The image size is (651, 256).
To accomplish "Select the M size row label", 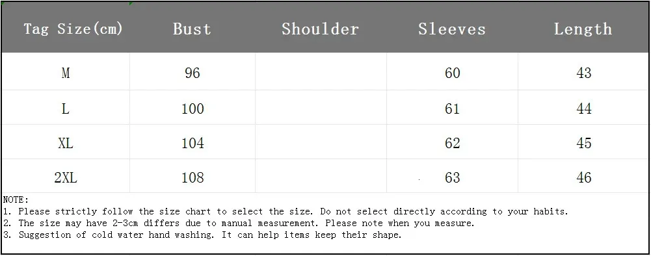I will (66, 73).
